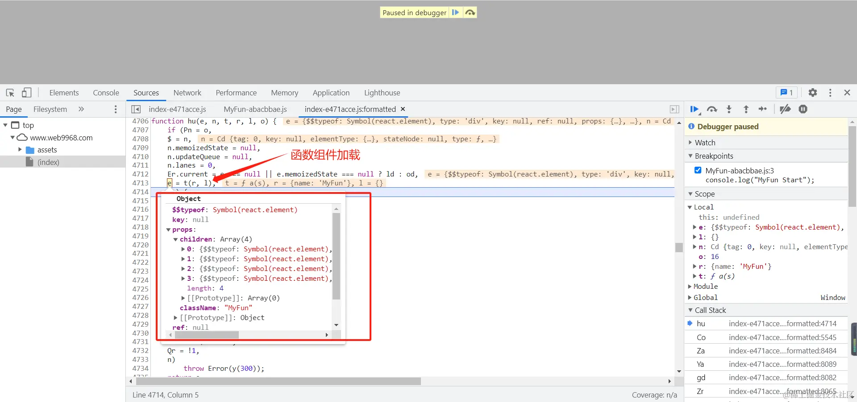
Task: Expand child element 0 in popup
Action: point(183,249)
